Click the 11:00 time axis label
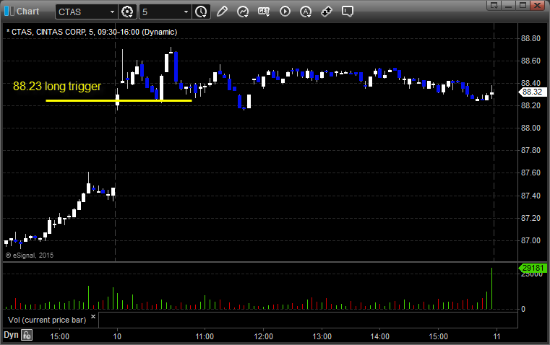The image size is (550, 345). tap(205, 336)
